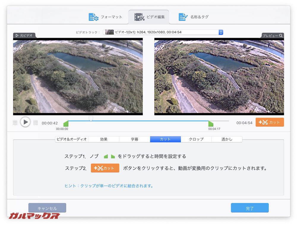The width and height of the screenshot is (297, 225).
Task: Switch to the クロップ tab
Action: click(196, 139)
